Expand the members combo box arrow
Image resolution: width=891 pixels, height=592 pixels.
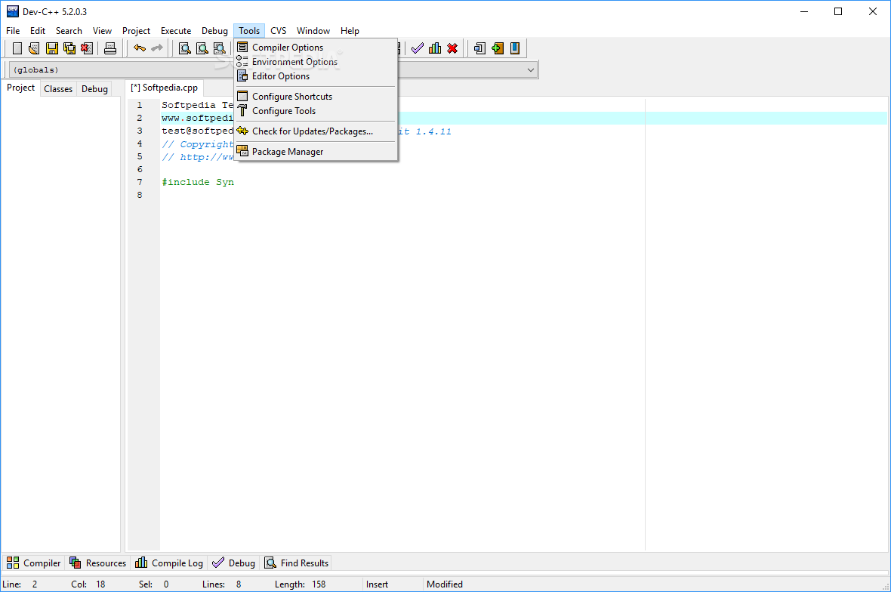(x=530, y=70)
